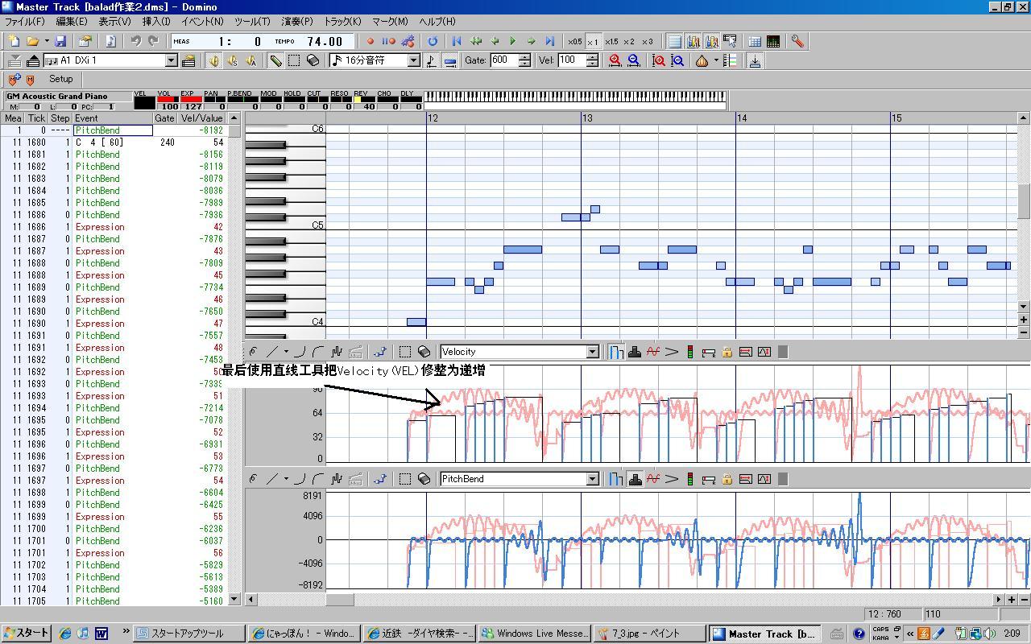Click the horizontal zoom in magnifier icon
The image size is (1031, 644).
pos(615,60)
